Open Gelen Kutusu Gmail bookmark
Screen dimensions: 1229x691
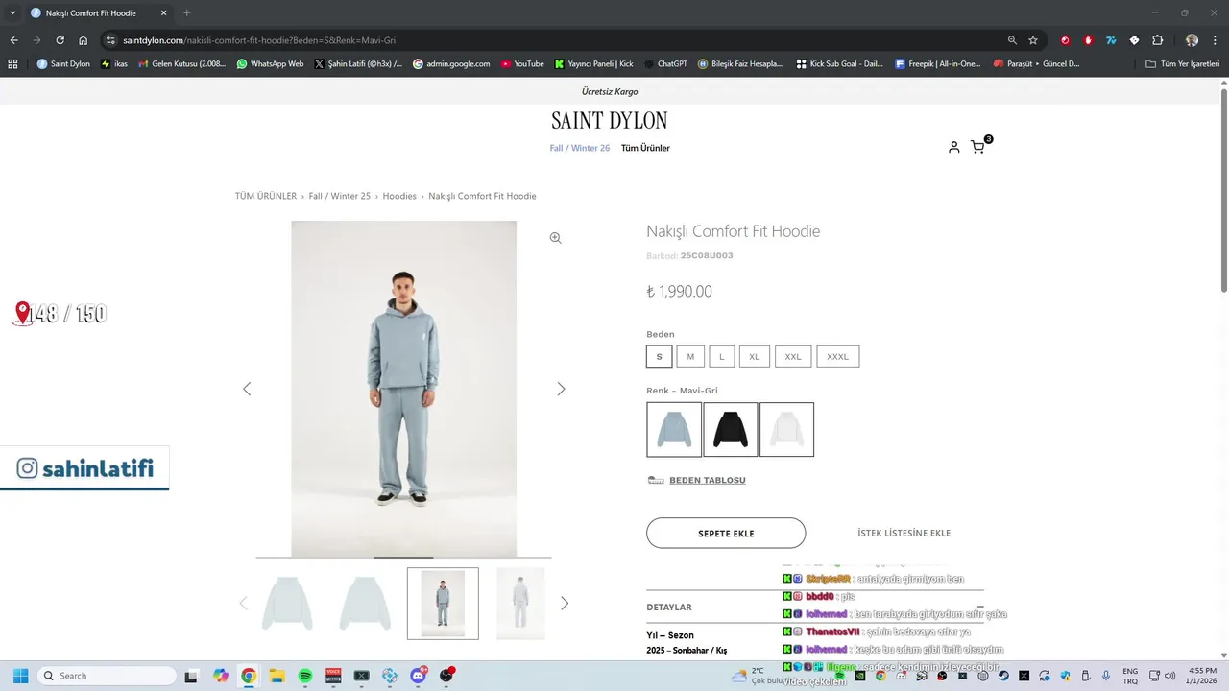(182, 64)
